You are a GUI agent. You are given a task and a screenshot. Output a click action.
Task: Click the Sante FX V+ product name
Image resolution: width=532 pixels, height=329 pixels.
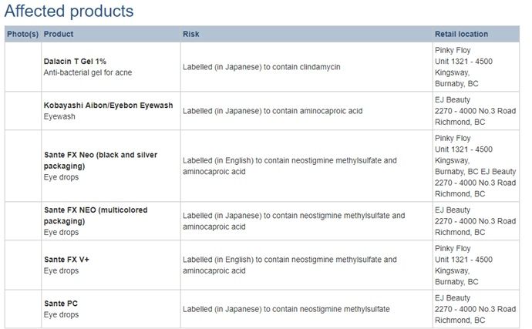point(67,260)
